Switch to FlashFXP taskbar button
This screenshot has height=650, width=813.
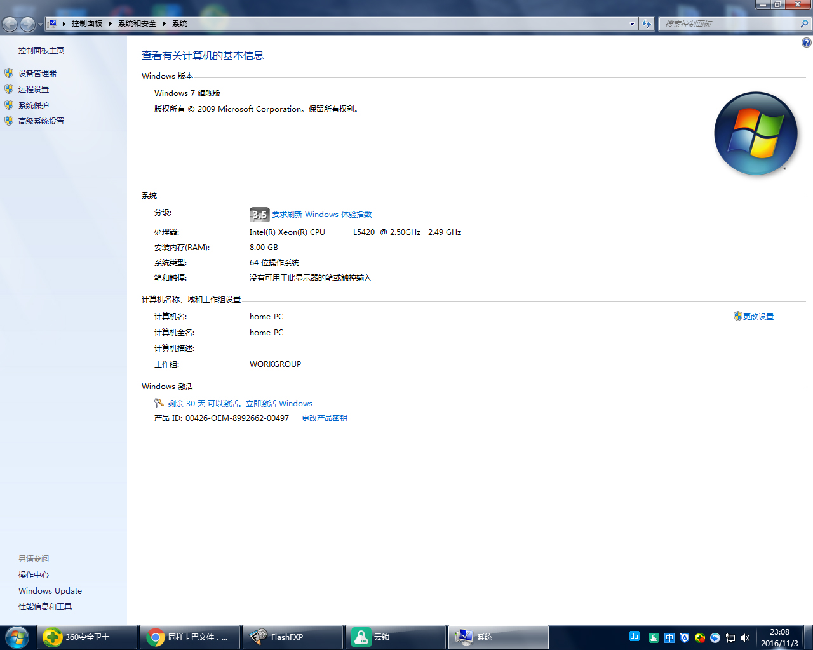point(293,637)
